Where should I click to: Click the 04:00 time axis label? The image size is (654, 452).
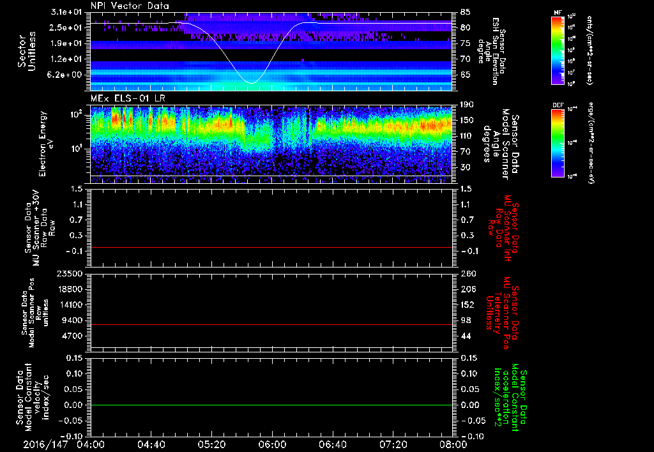(90, 444)
